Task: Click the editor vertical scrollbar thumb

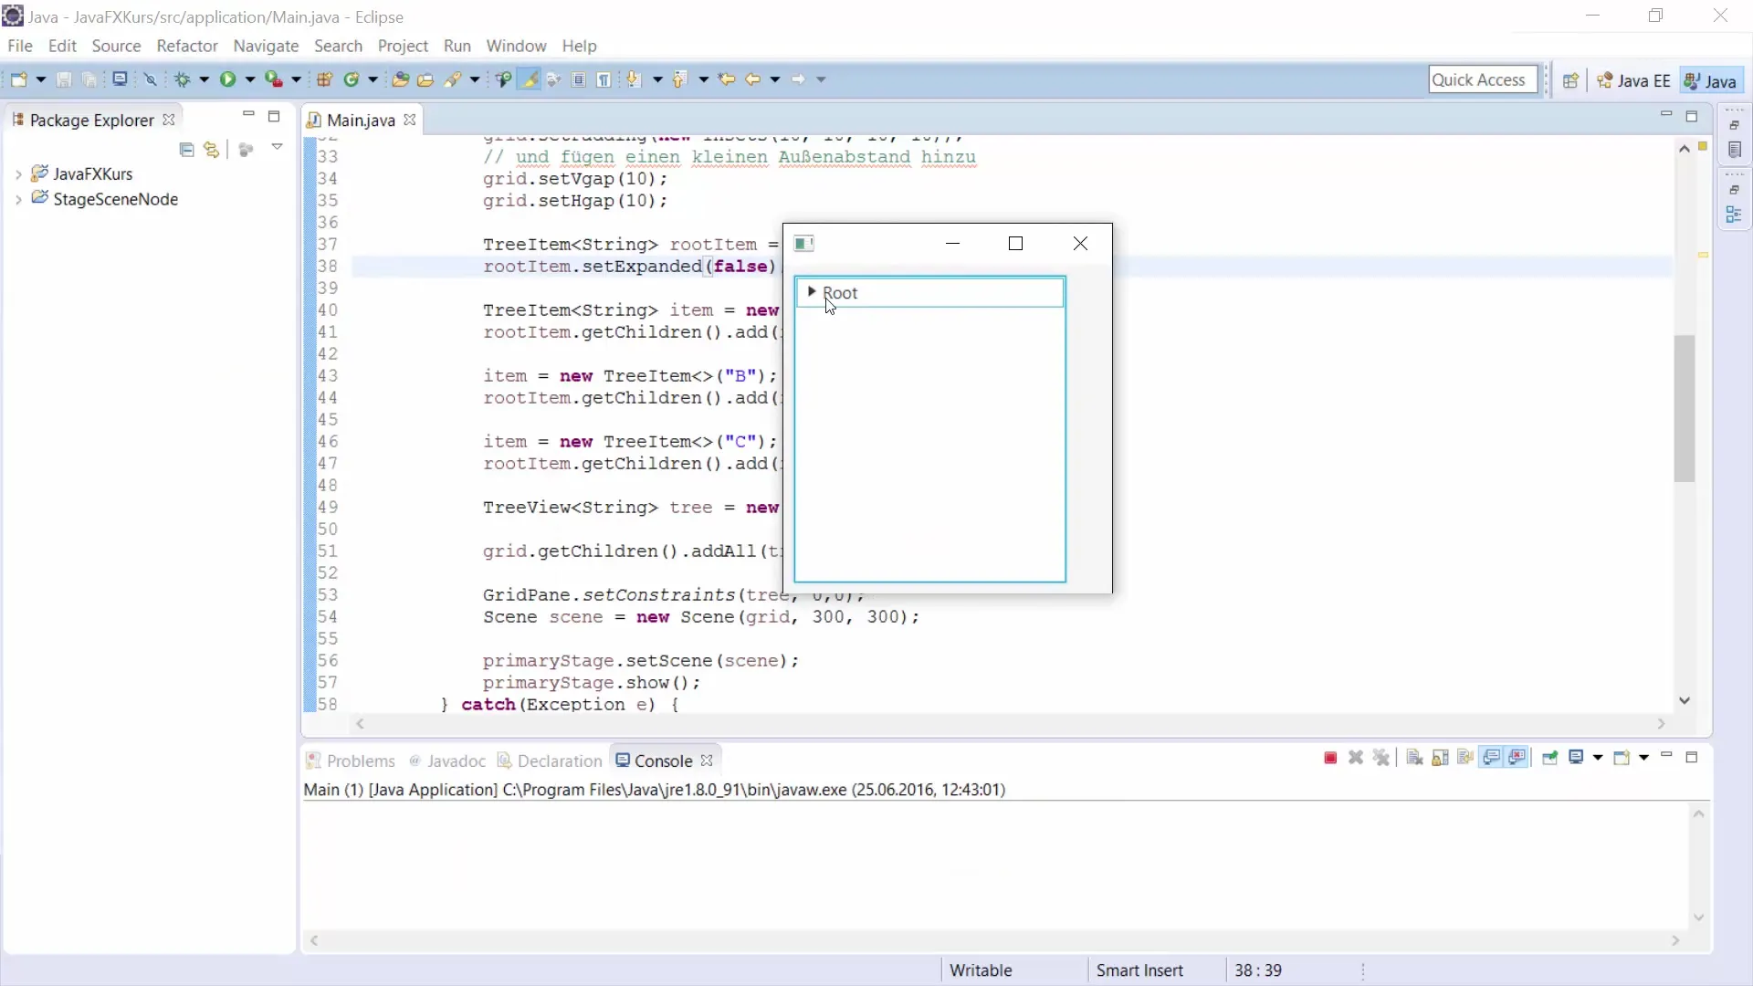Action: [x=1685, y=408]
